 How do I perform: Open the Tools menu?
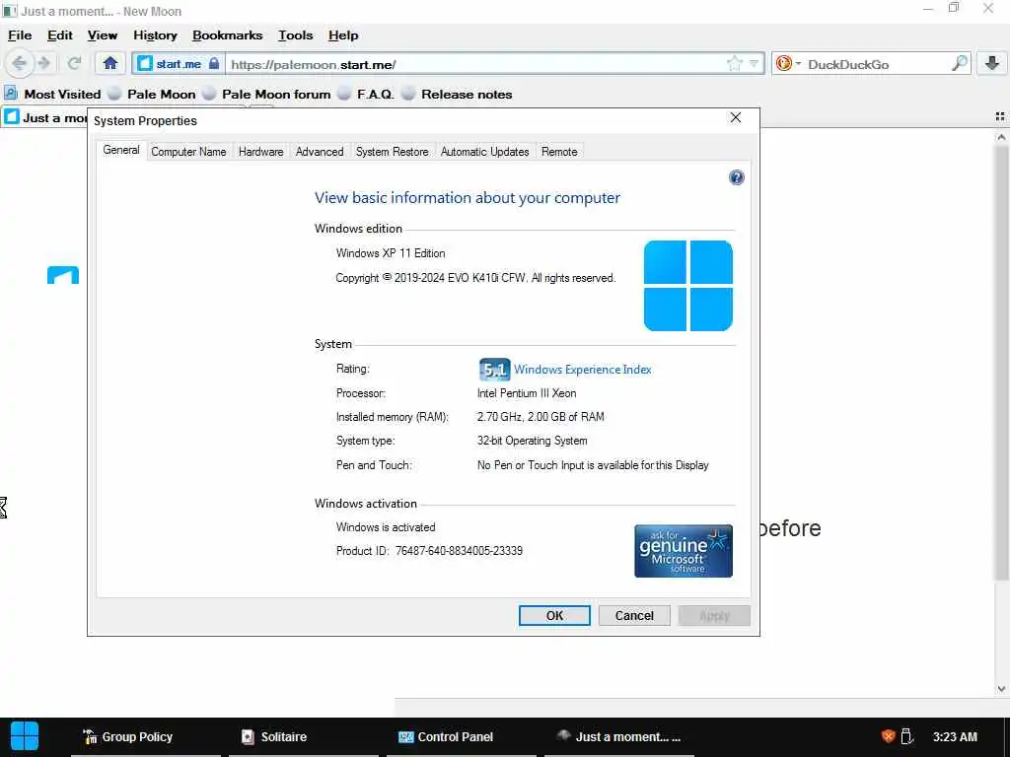click(x=296, y=35)
